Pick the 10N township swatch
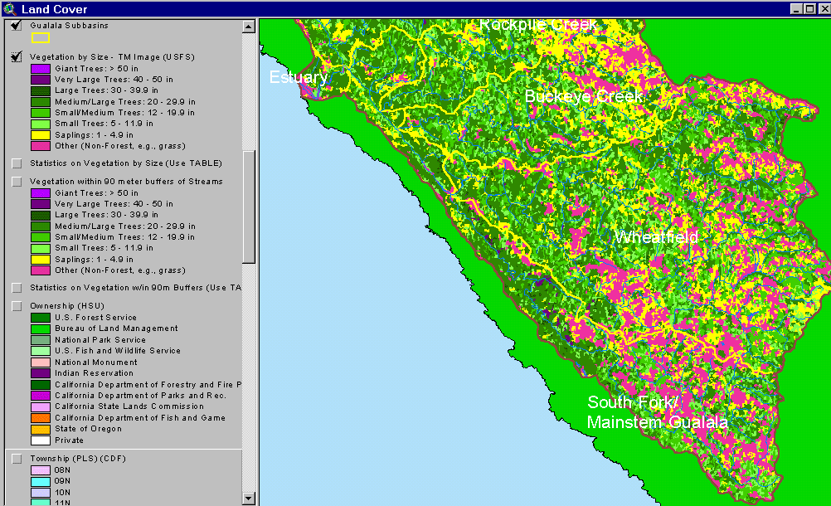Image resolution: width=831 pixels, height=506 pixels. coord(41,492)
